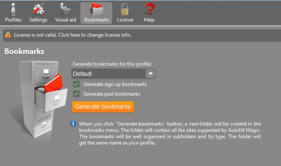Screen dimensions: 281x166
Task: Select the Bookmarks tab label
Action: tap(97, 20)
